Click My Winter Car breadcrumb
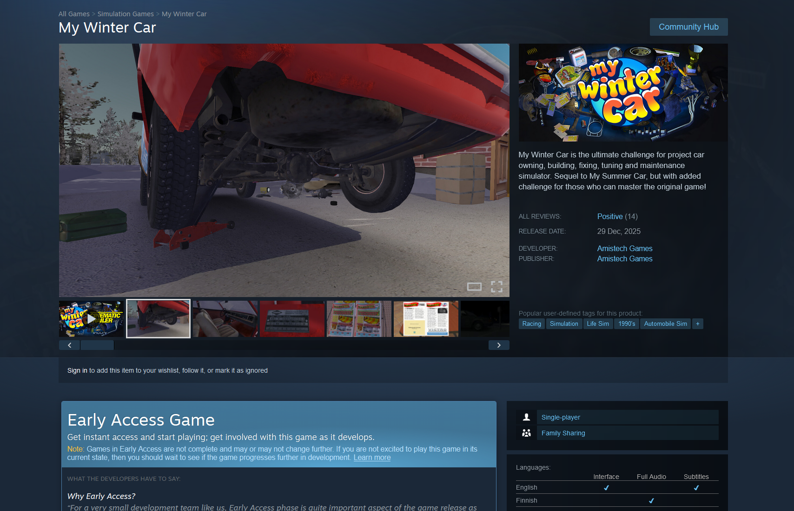The height and width of the screenshot is (511, 794). pos(184,14)
